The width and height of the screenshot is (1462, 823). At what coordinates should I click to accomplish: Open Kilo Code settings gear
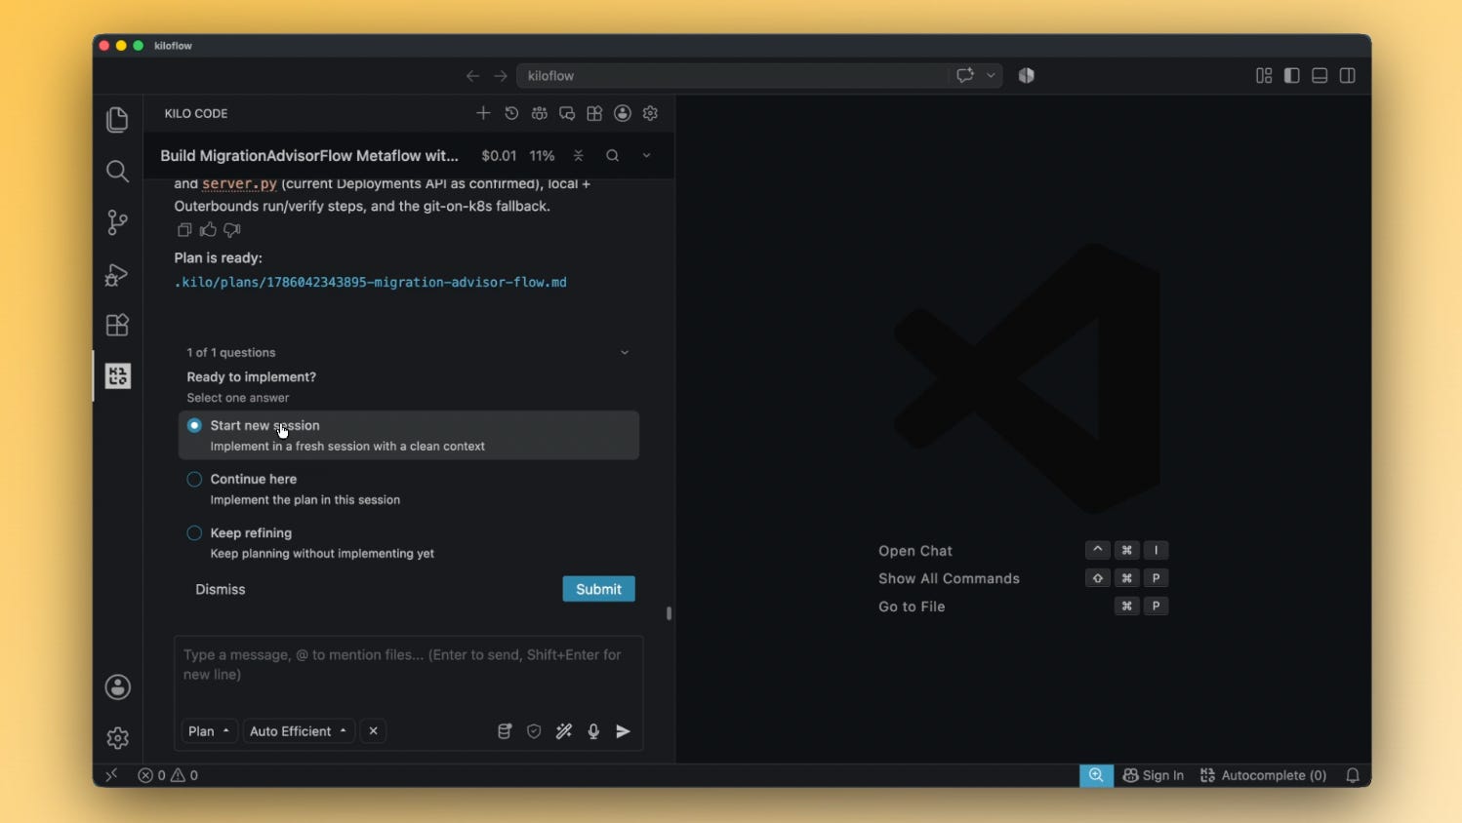pos(650,113)
